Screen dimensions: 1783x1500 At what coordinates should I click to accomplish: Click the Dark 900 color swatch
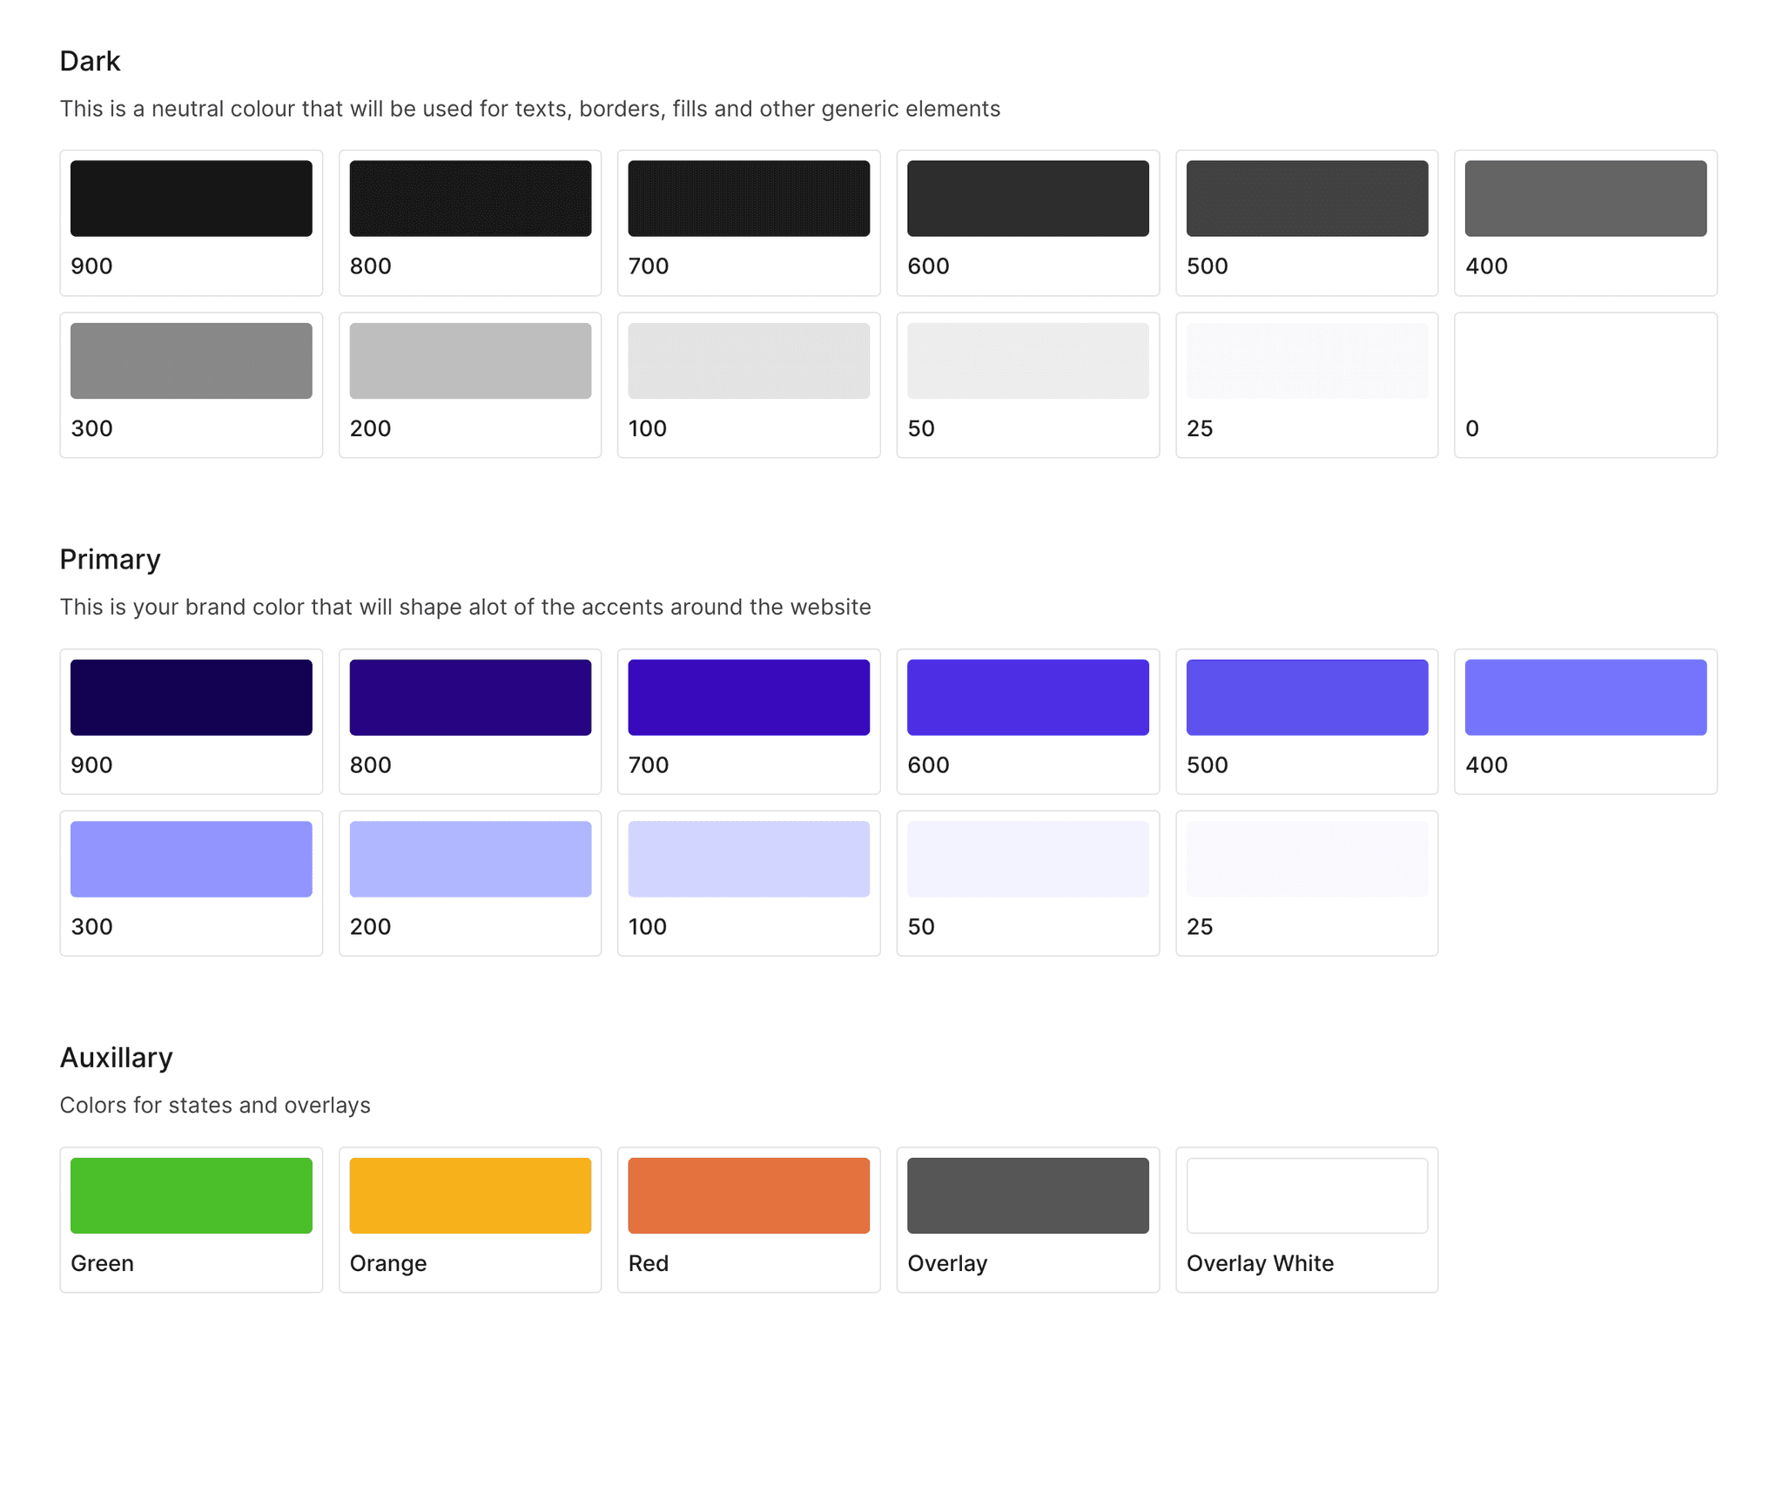coord(191,198)
